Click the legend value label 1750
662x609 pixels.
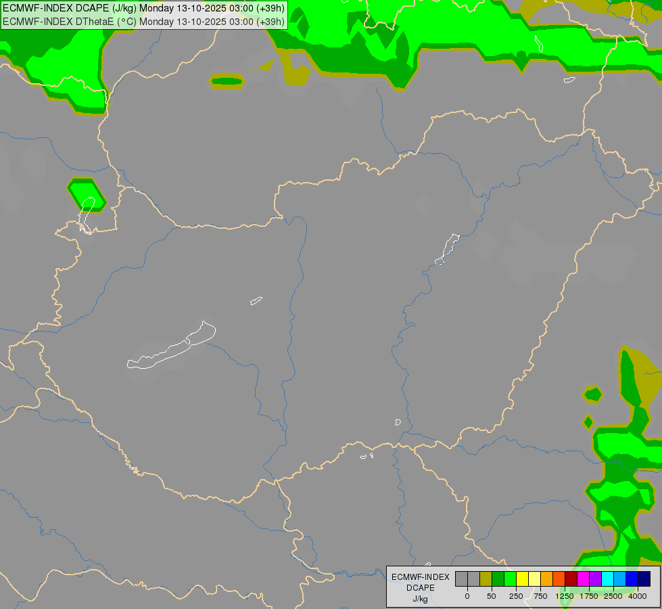pyautogui.click(x=589, y=596)
